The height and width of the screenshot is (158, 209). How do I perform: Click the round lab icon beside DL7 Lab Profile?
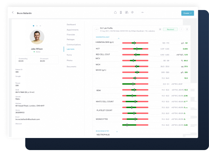click(x=96, y=29)
